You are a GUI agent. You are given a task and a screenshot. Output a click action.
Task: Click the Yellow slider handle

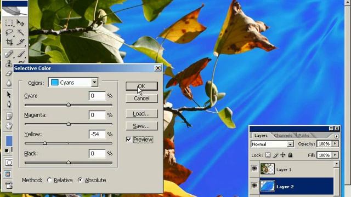tap(45, 143)
